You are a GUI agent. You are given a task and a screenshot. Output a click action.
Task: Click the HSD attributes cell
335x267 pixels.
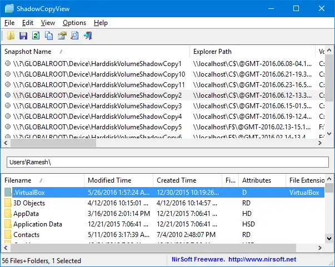tap(248, 224)
